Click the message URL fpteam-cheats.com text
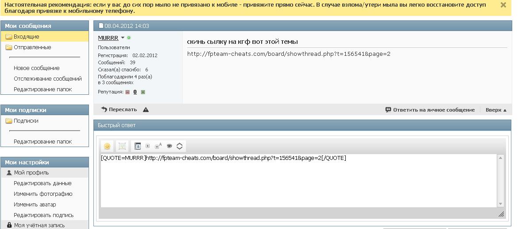Image resolution: width=518 pixels, height=229 pixels. click(x=289, y=54)
